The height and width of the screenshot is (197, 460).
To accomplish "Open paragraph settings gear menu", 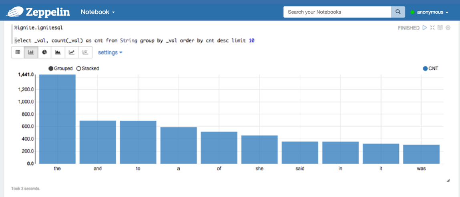I will 448,28.
